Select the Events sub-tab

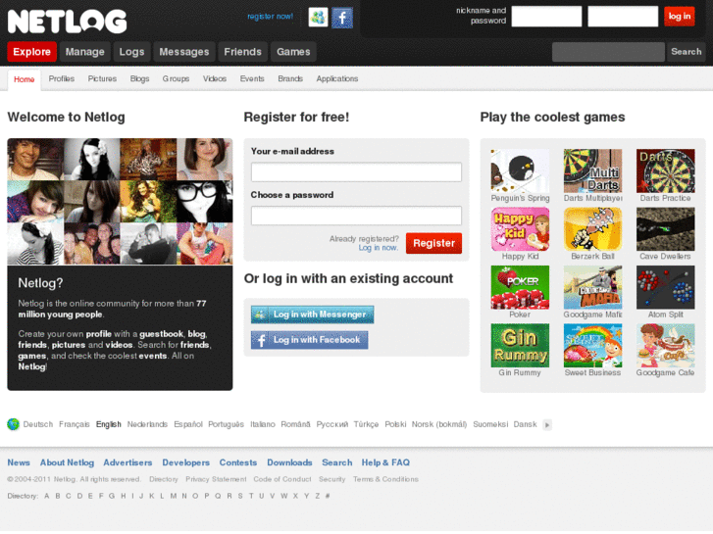coord(252,78)
